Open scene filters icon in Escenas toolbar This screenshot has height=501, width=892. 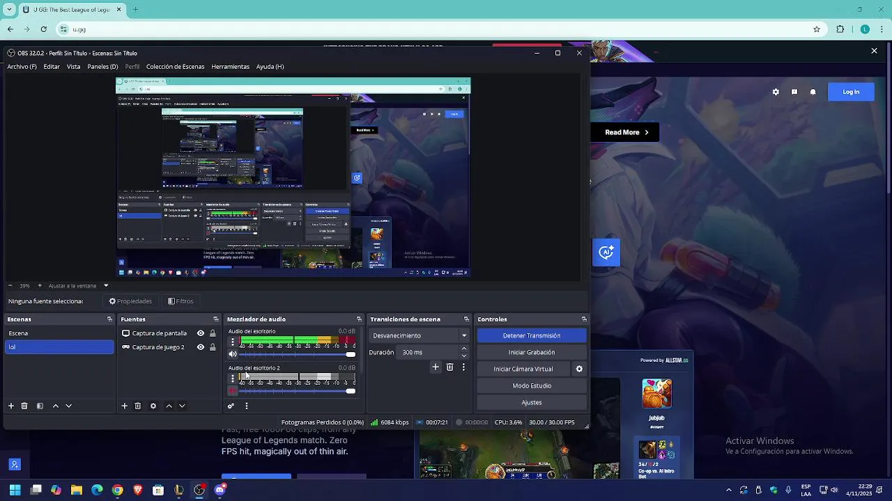[40, 406]
